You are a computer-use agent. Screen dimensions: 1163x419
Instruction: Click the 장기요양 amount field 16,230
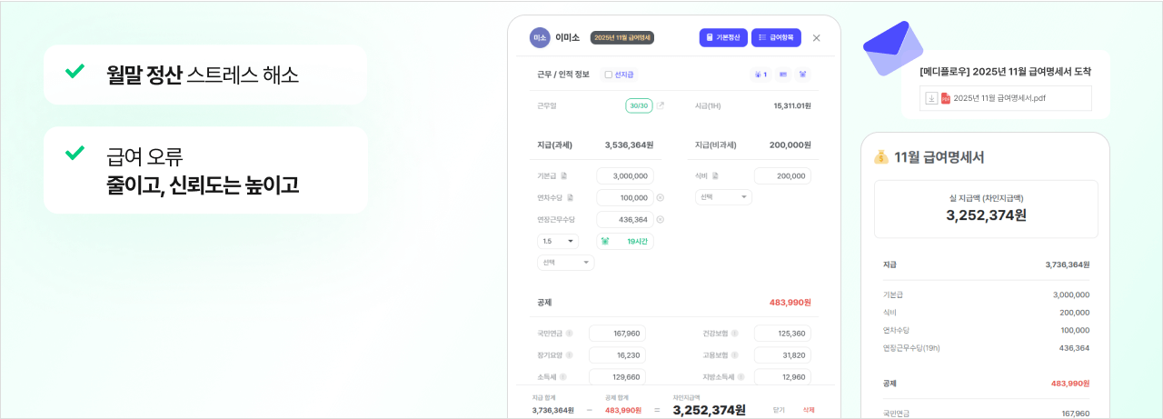(x=617, y=354)
